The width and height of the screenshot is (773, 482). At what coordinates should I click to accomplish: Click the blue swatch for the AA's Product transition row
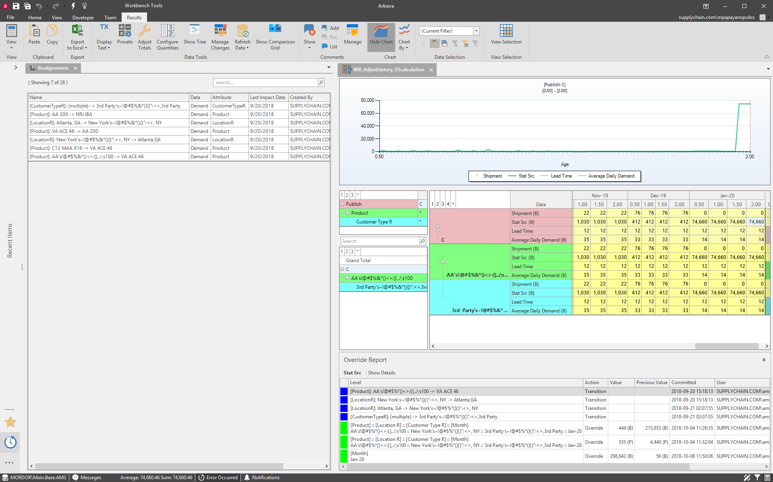(344, 391)
